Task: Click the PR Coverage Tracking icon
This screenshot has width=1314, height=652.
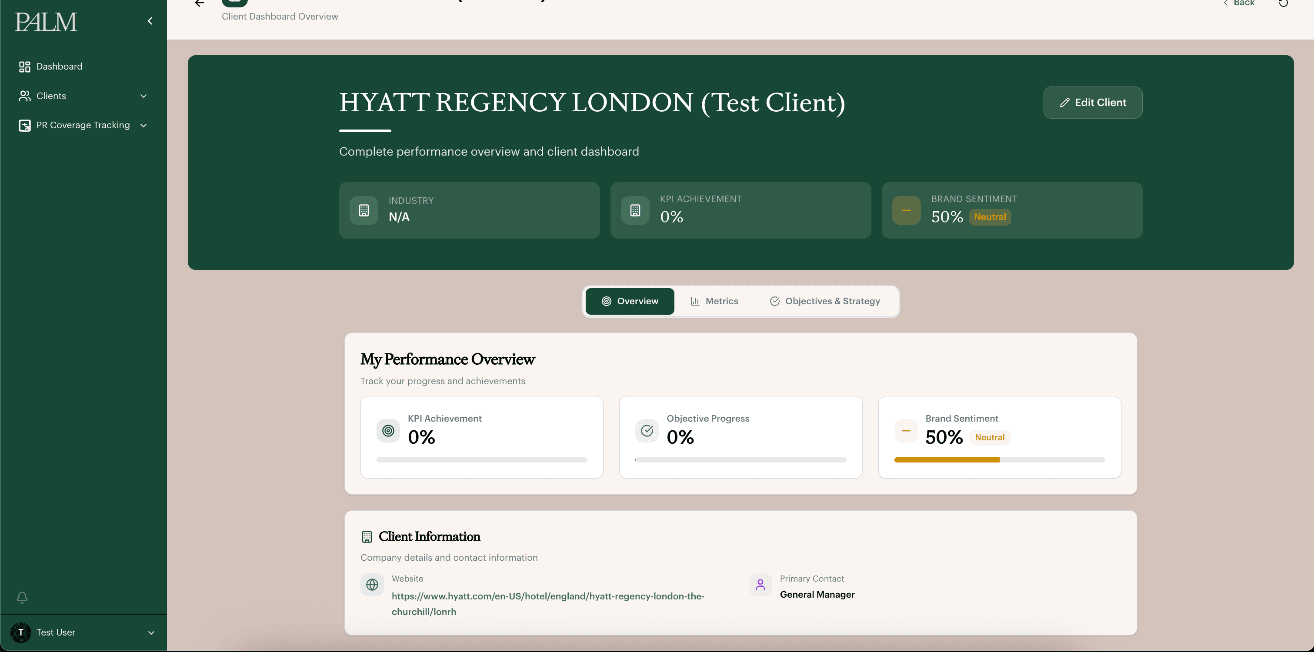Action: pyautogui.click(x=24, y=126)
